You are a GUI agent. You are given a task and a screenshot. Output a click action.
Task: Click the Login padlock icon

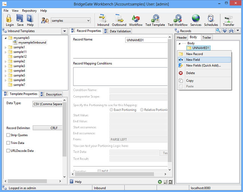(x=9, y=18)
